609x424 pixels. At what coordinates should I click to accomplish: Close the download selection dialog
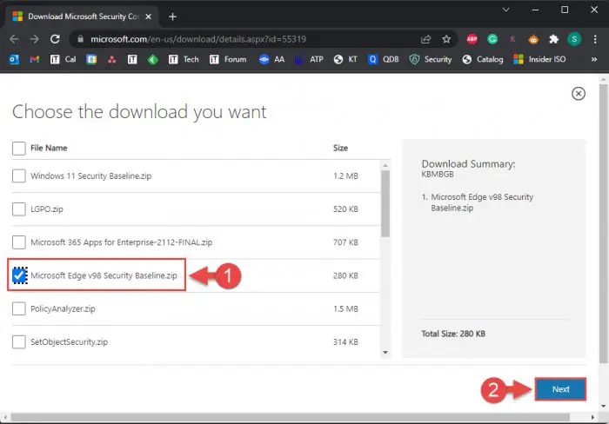[577, 94]
